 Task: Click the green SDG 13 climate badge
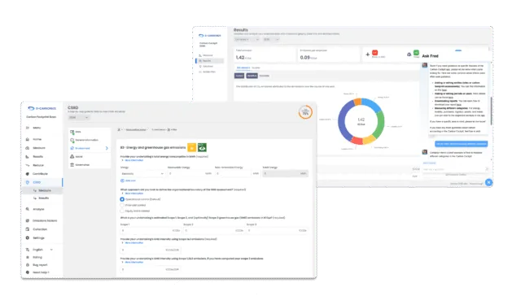[202, 147]
